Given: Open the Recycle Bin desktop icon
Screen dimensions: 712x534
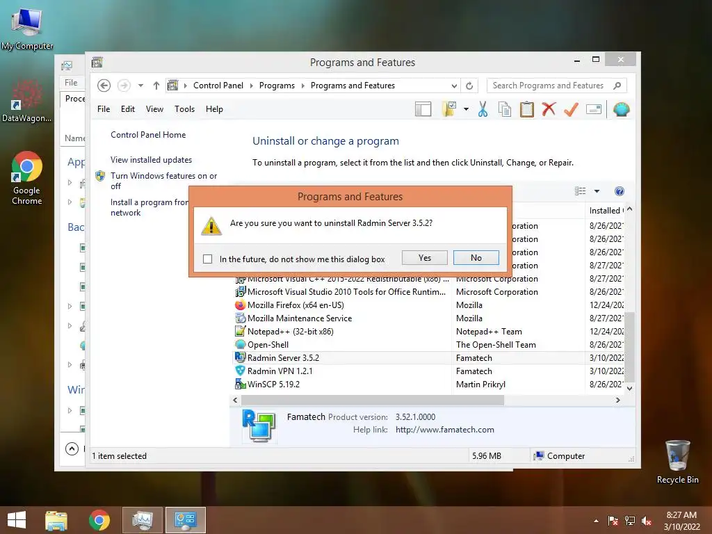Looking at the screenshot, I should click(677, 462).
